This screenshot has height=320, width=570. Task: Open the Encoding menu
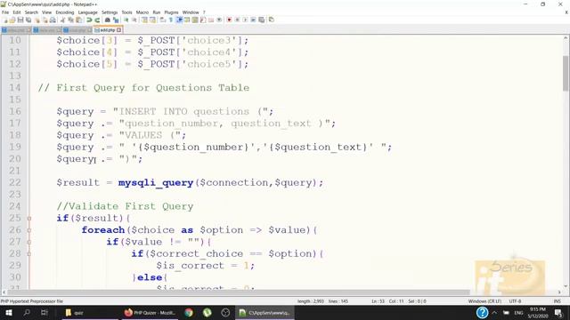point(65,12)
